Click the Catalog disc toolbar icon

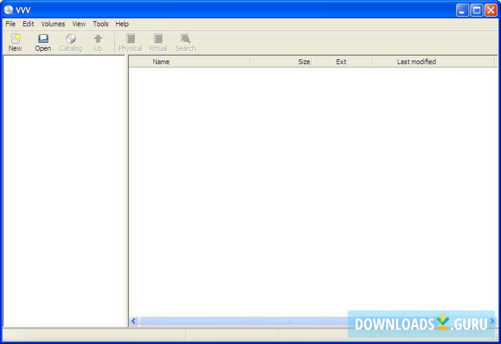tap(71, 43)
